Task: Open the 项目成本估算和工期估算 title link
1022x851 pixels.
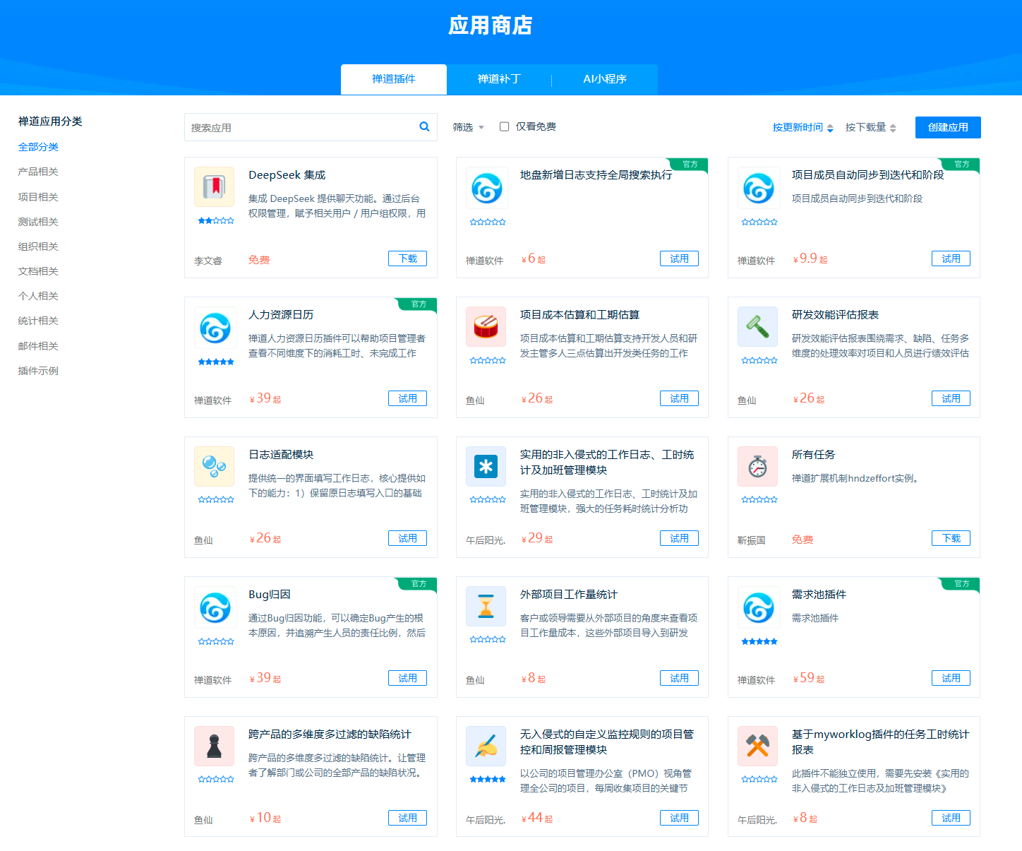Action: tap(579, 315)
